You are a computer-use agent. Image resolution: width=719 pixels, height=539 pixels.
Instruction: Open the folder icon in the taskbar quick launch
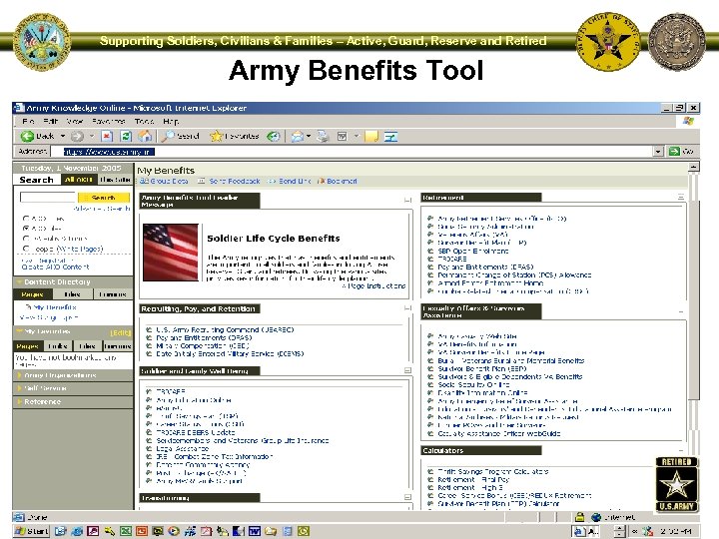pyautogui.click(x=271, y=531)
